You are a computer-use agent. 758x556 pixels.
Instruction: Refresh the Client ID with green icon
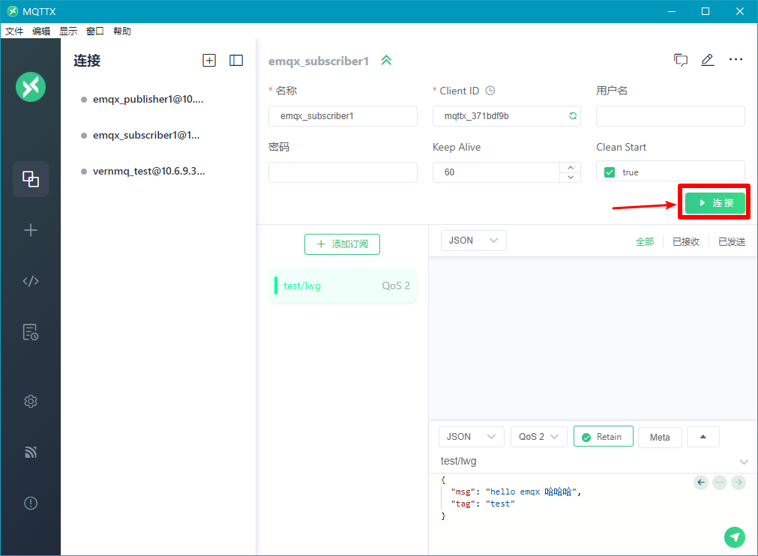[573, 116]
